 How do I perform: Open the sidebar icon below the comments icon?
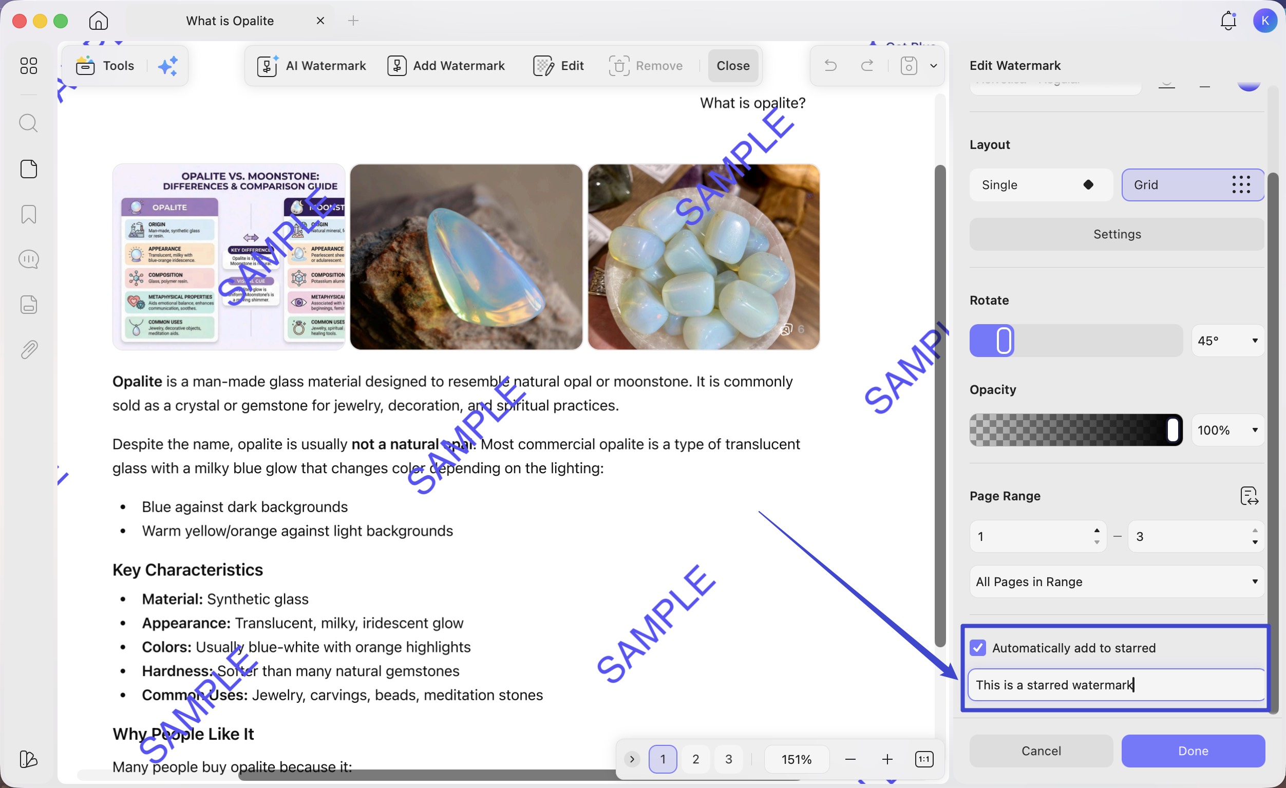(x=29, y=305)
